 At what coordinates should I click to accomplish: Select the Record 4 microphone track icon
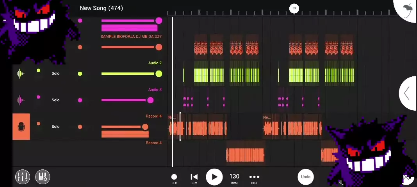point(21,127)
